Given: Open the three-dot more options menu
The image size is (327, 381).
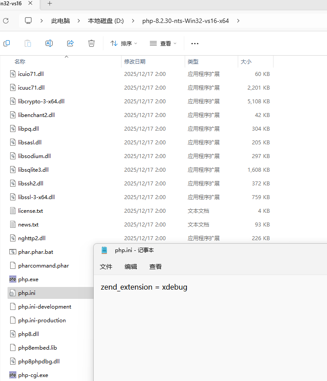Looking at the screenshot, I should point(194,43).
